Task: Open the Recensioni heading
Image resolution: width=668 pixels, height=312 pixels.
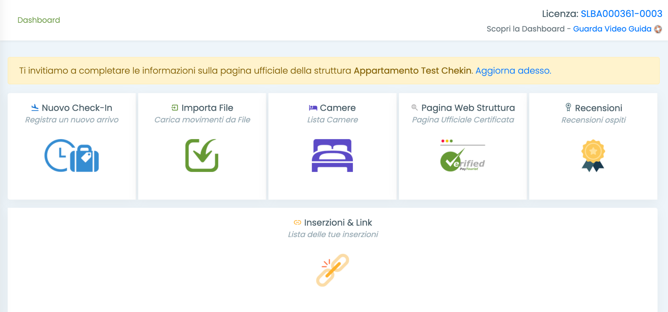Action: point(598,108)
